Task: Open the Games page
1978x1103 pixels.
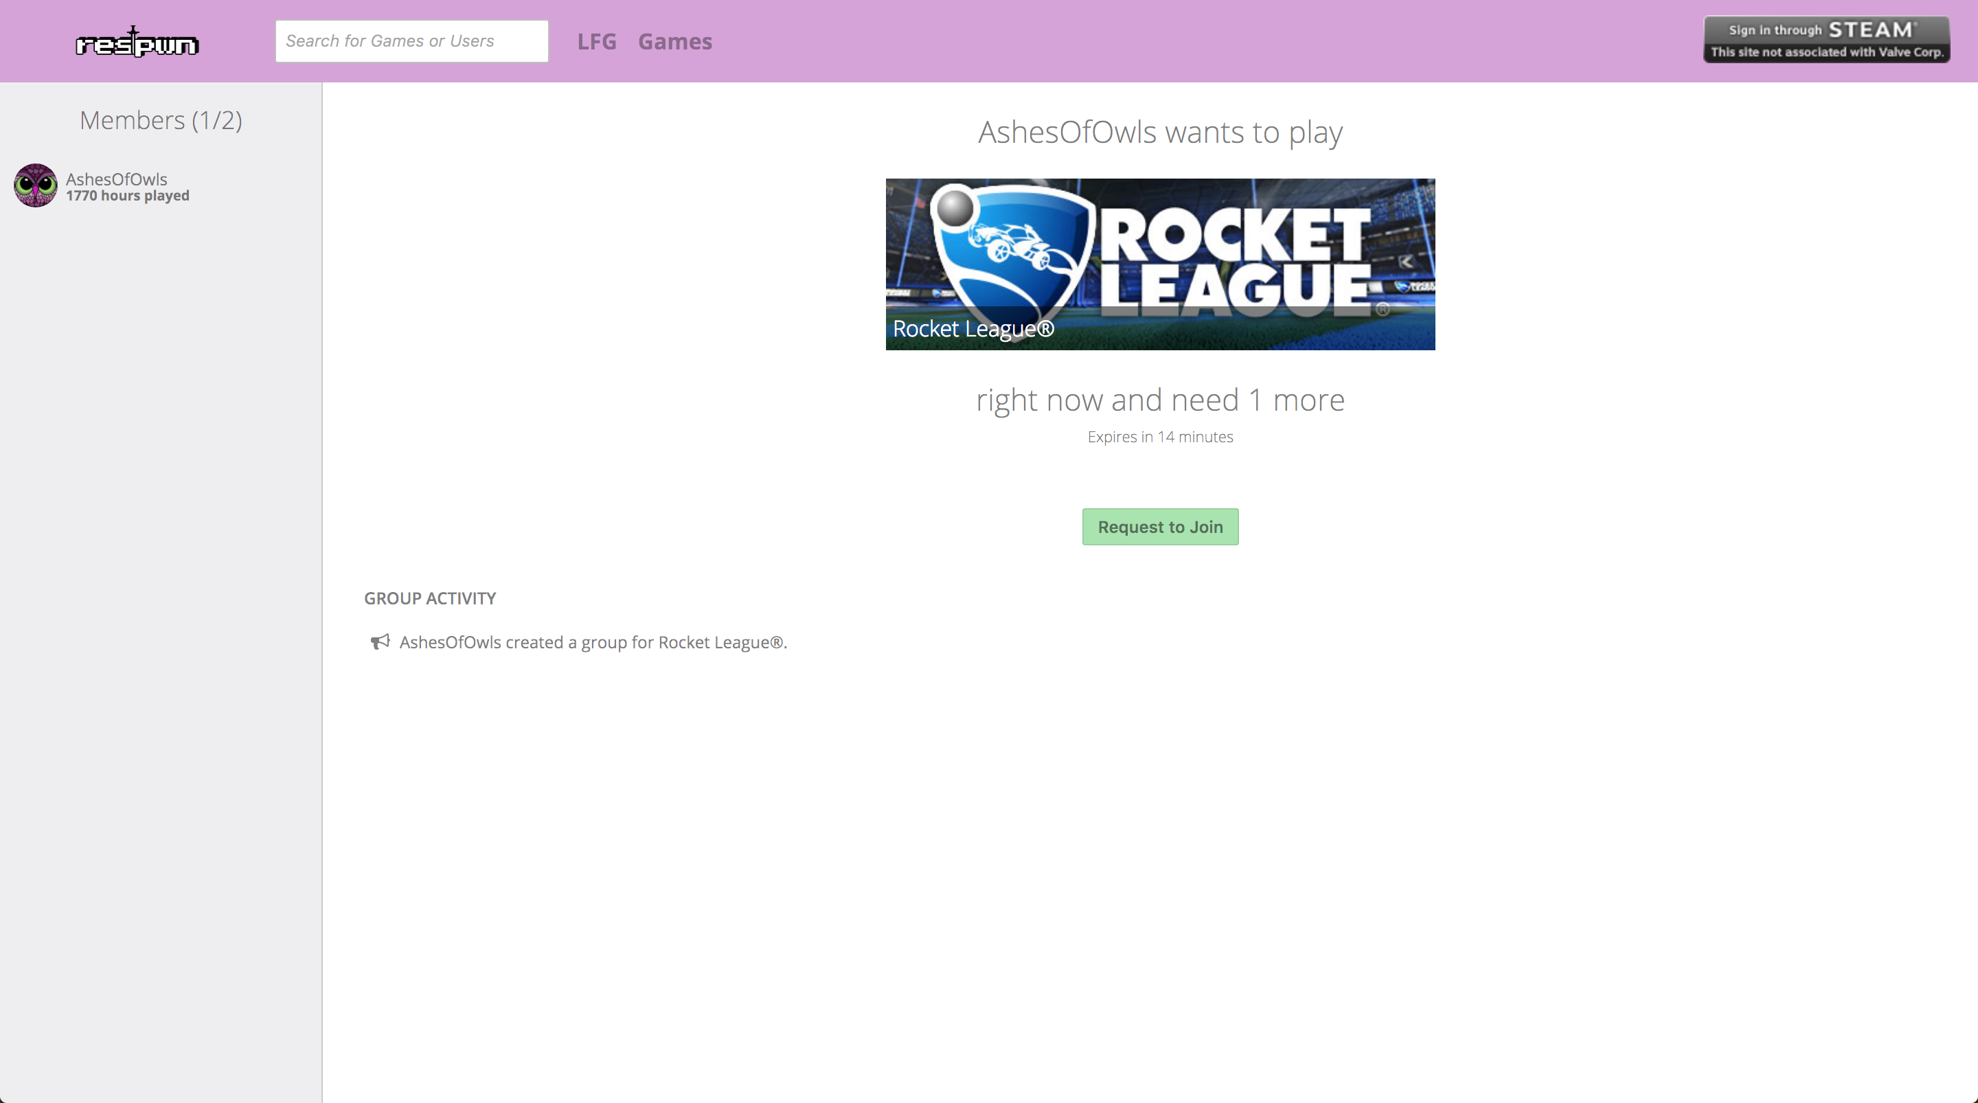Action: 675,41
